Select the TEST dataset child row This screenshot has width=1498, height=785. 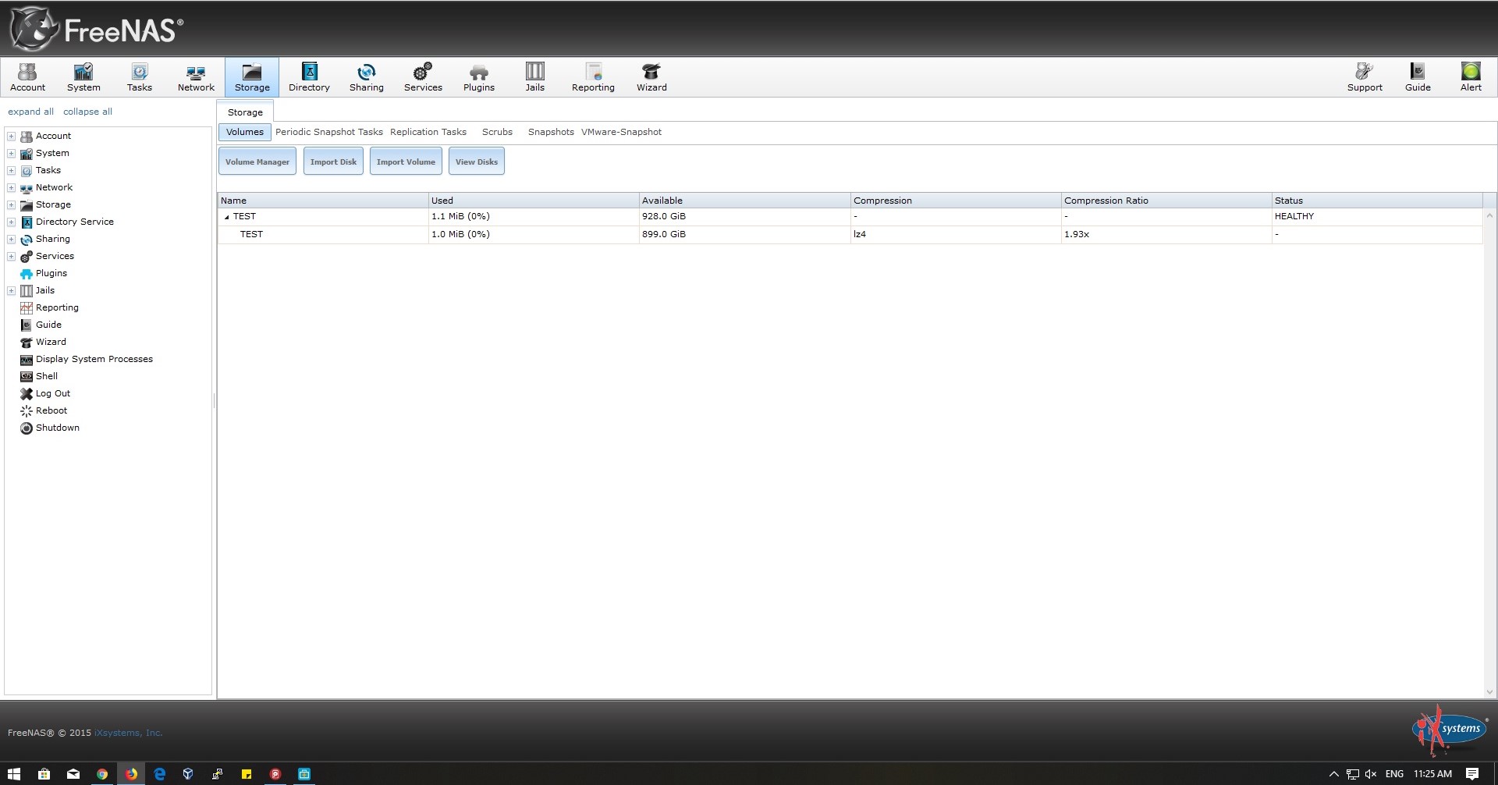pyautogui.click(x=850, y=234)
